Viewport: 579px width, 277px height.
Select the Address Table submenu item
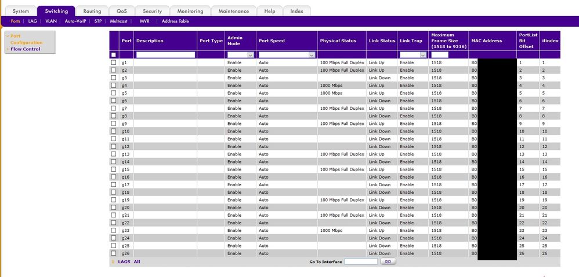point(175,21)
